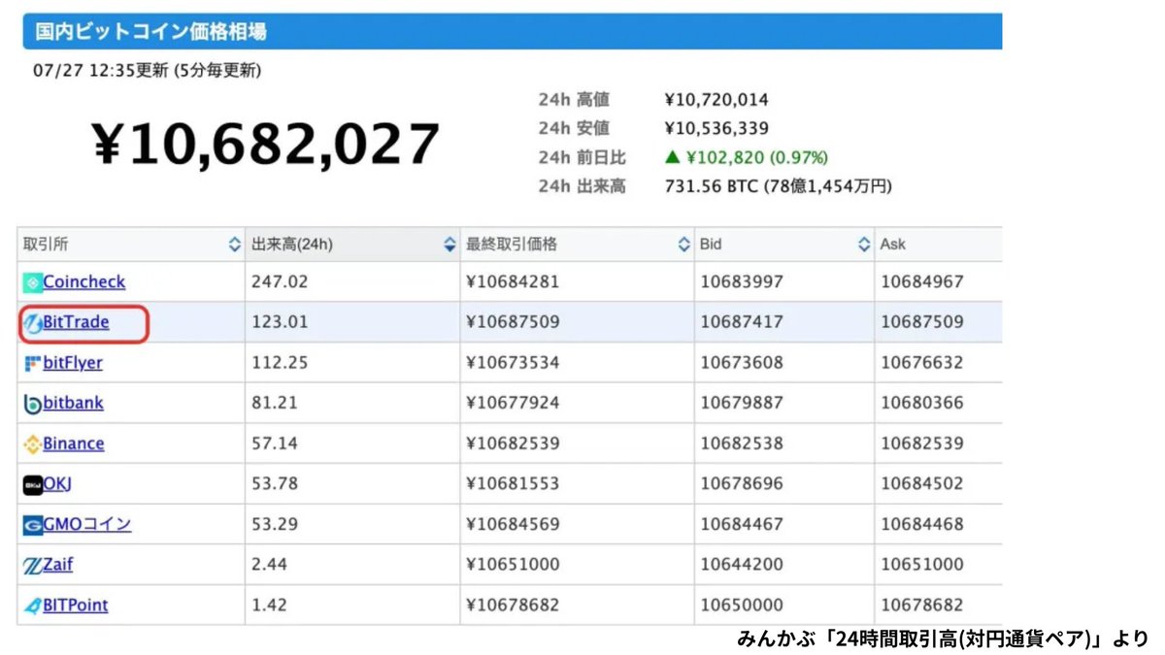Select the large price ¥10,682,027
The width and height of the screenshot is (1165, 655).
pyautogui.click(x=266, y=146)
